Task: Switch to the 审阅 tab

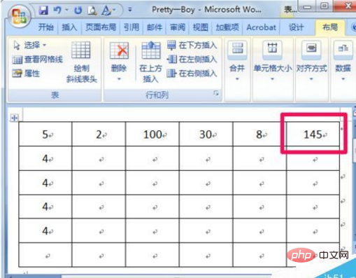Action: pyautogui.click(x=178, y=27)
